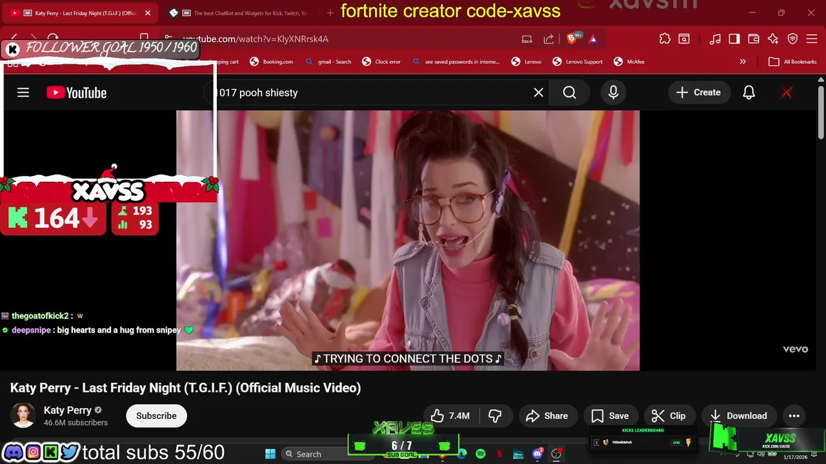Run search with magnifier button

(569, 93)
